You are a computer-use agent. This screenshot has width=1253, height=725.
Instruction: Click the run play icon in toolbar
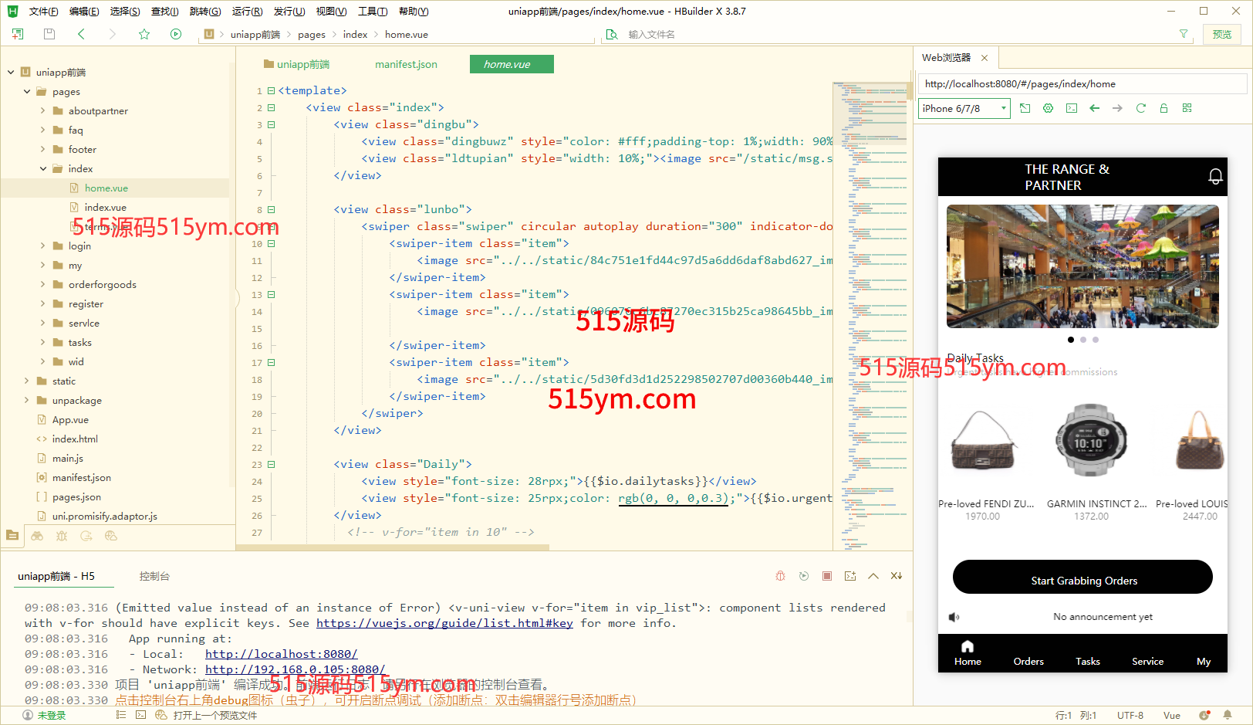(x=176, y=34)
